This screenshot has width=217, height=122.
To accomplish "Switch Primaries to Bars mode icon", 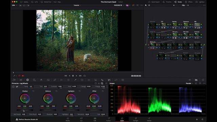I will (x=99, y=83).
